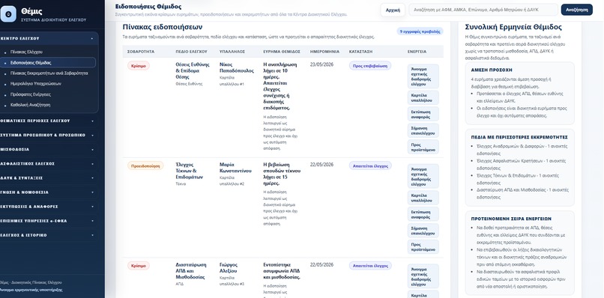604x298 pixels.
Task: Click Διασταύρωση ΑΠΔ και Μισθοδοσίας cell
Action: point(191,271)
